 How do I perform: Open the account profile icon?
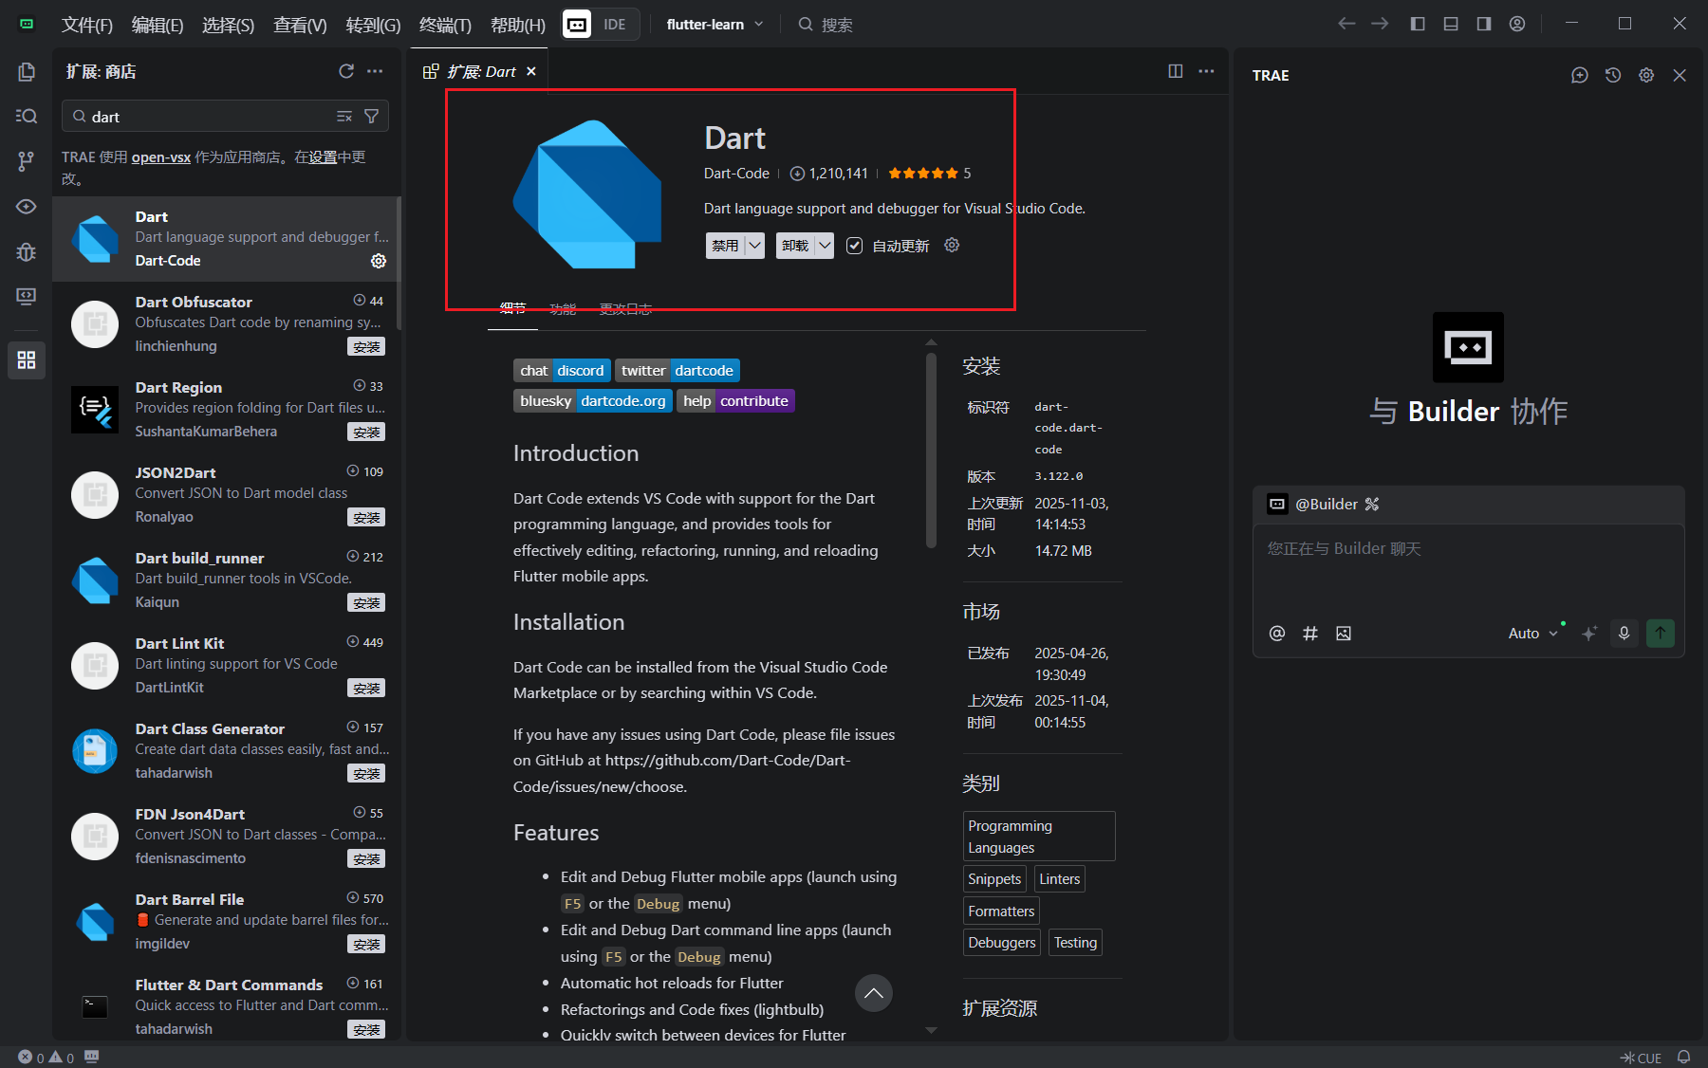click(x=1517, y=24)
